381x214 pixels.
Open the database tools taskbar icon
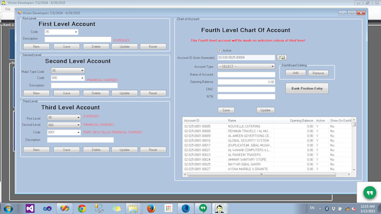(99, 208)
